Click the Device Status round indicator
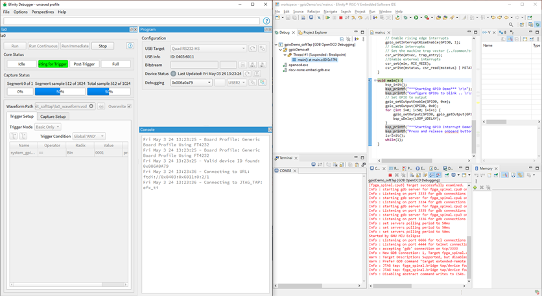The image size is (542, 296). point(173,74)
